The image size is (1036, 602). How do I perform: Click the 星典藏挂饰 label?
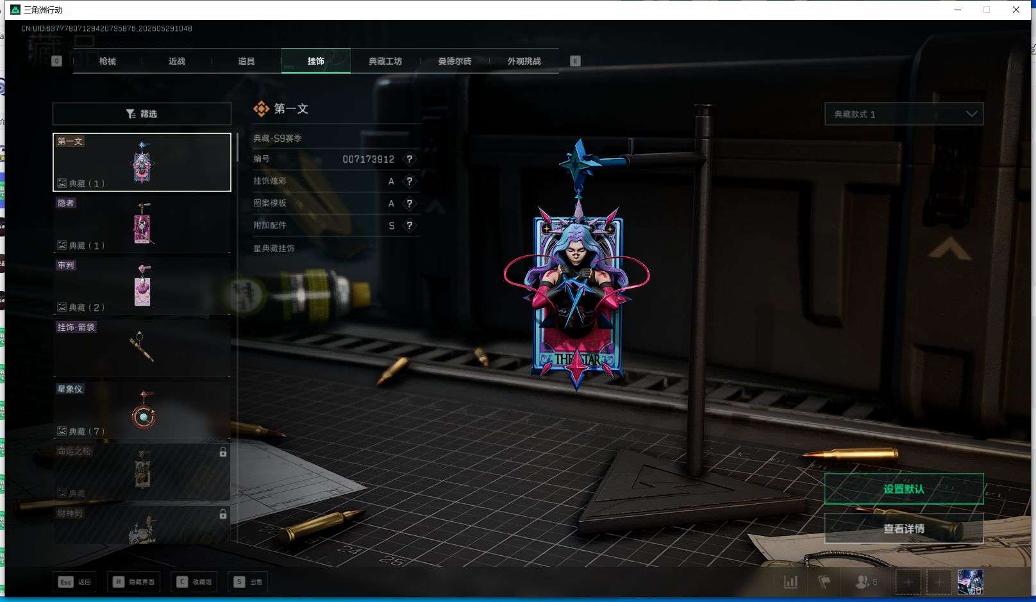[x=274, y=248]
